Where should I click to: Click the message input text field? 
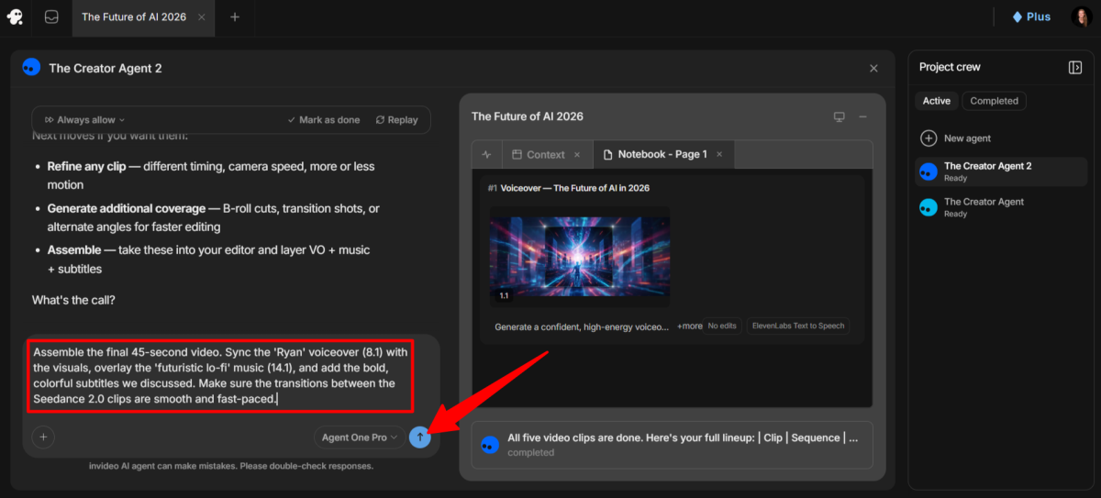(218, 375)
